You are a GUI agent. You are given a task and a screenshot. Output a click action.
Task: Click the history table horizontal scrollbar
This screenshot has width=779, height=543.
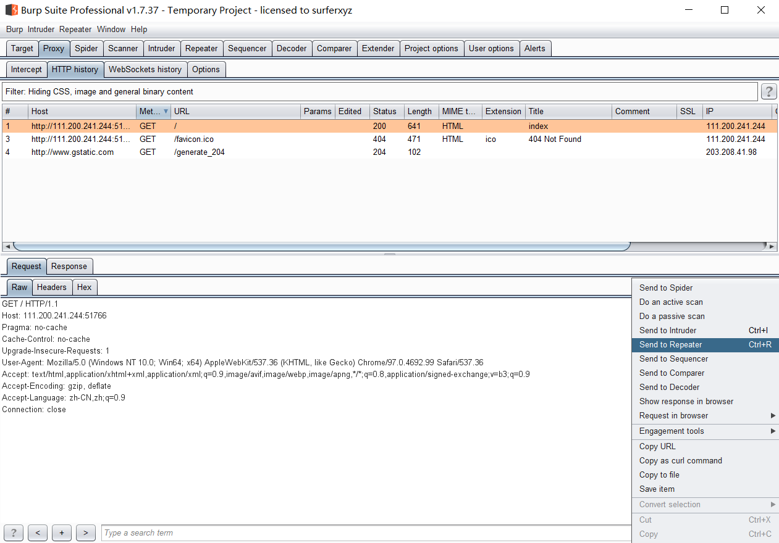[321, 246]
